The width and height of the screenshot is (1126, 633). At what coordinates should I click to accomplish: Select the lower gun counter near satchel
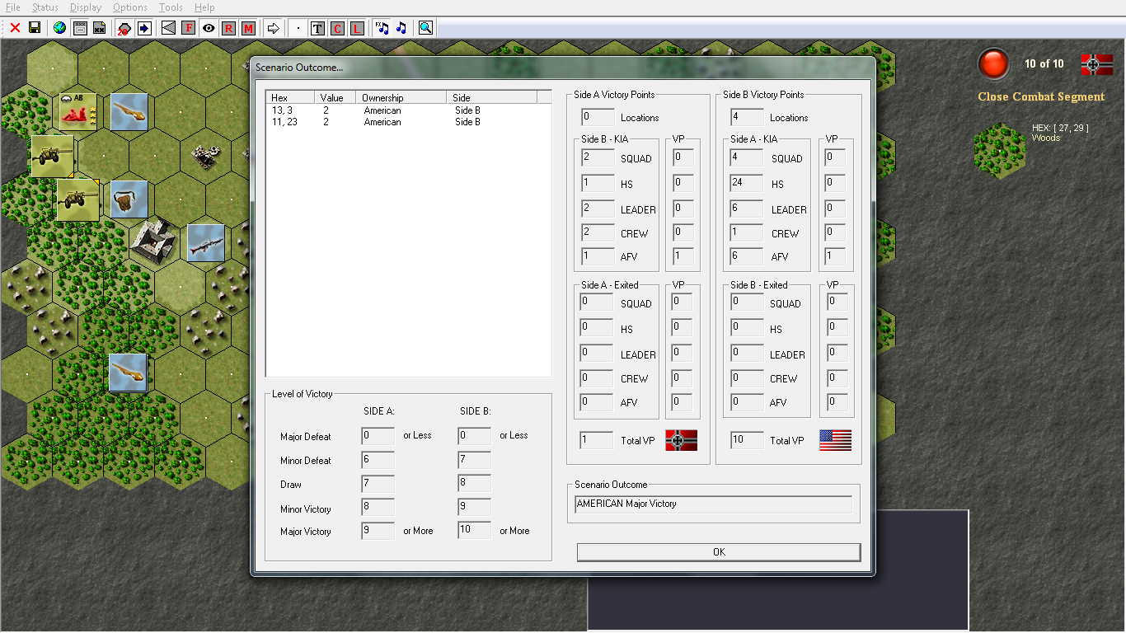coord(78,200)
